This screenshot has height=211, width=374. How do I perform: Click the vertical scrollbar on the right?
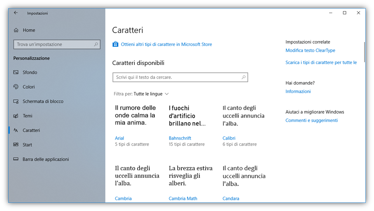coord(364,51)
